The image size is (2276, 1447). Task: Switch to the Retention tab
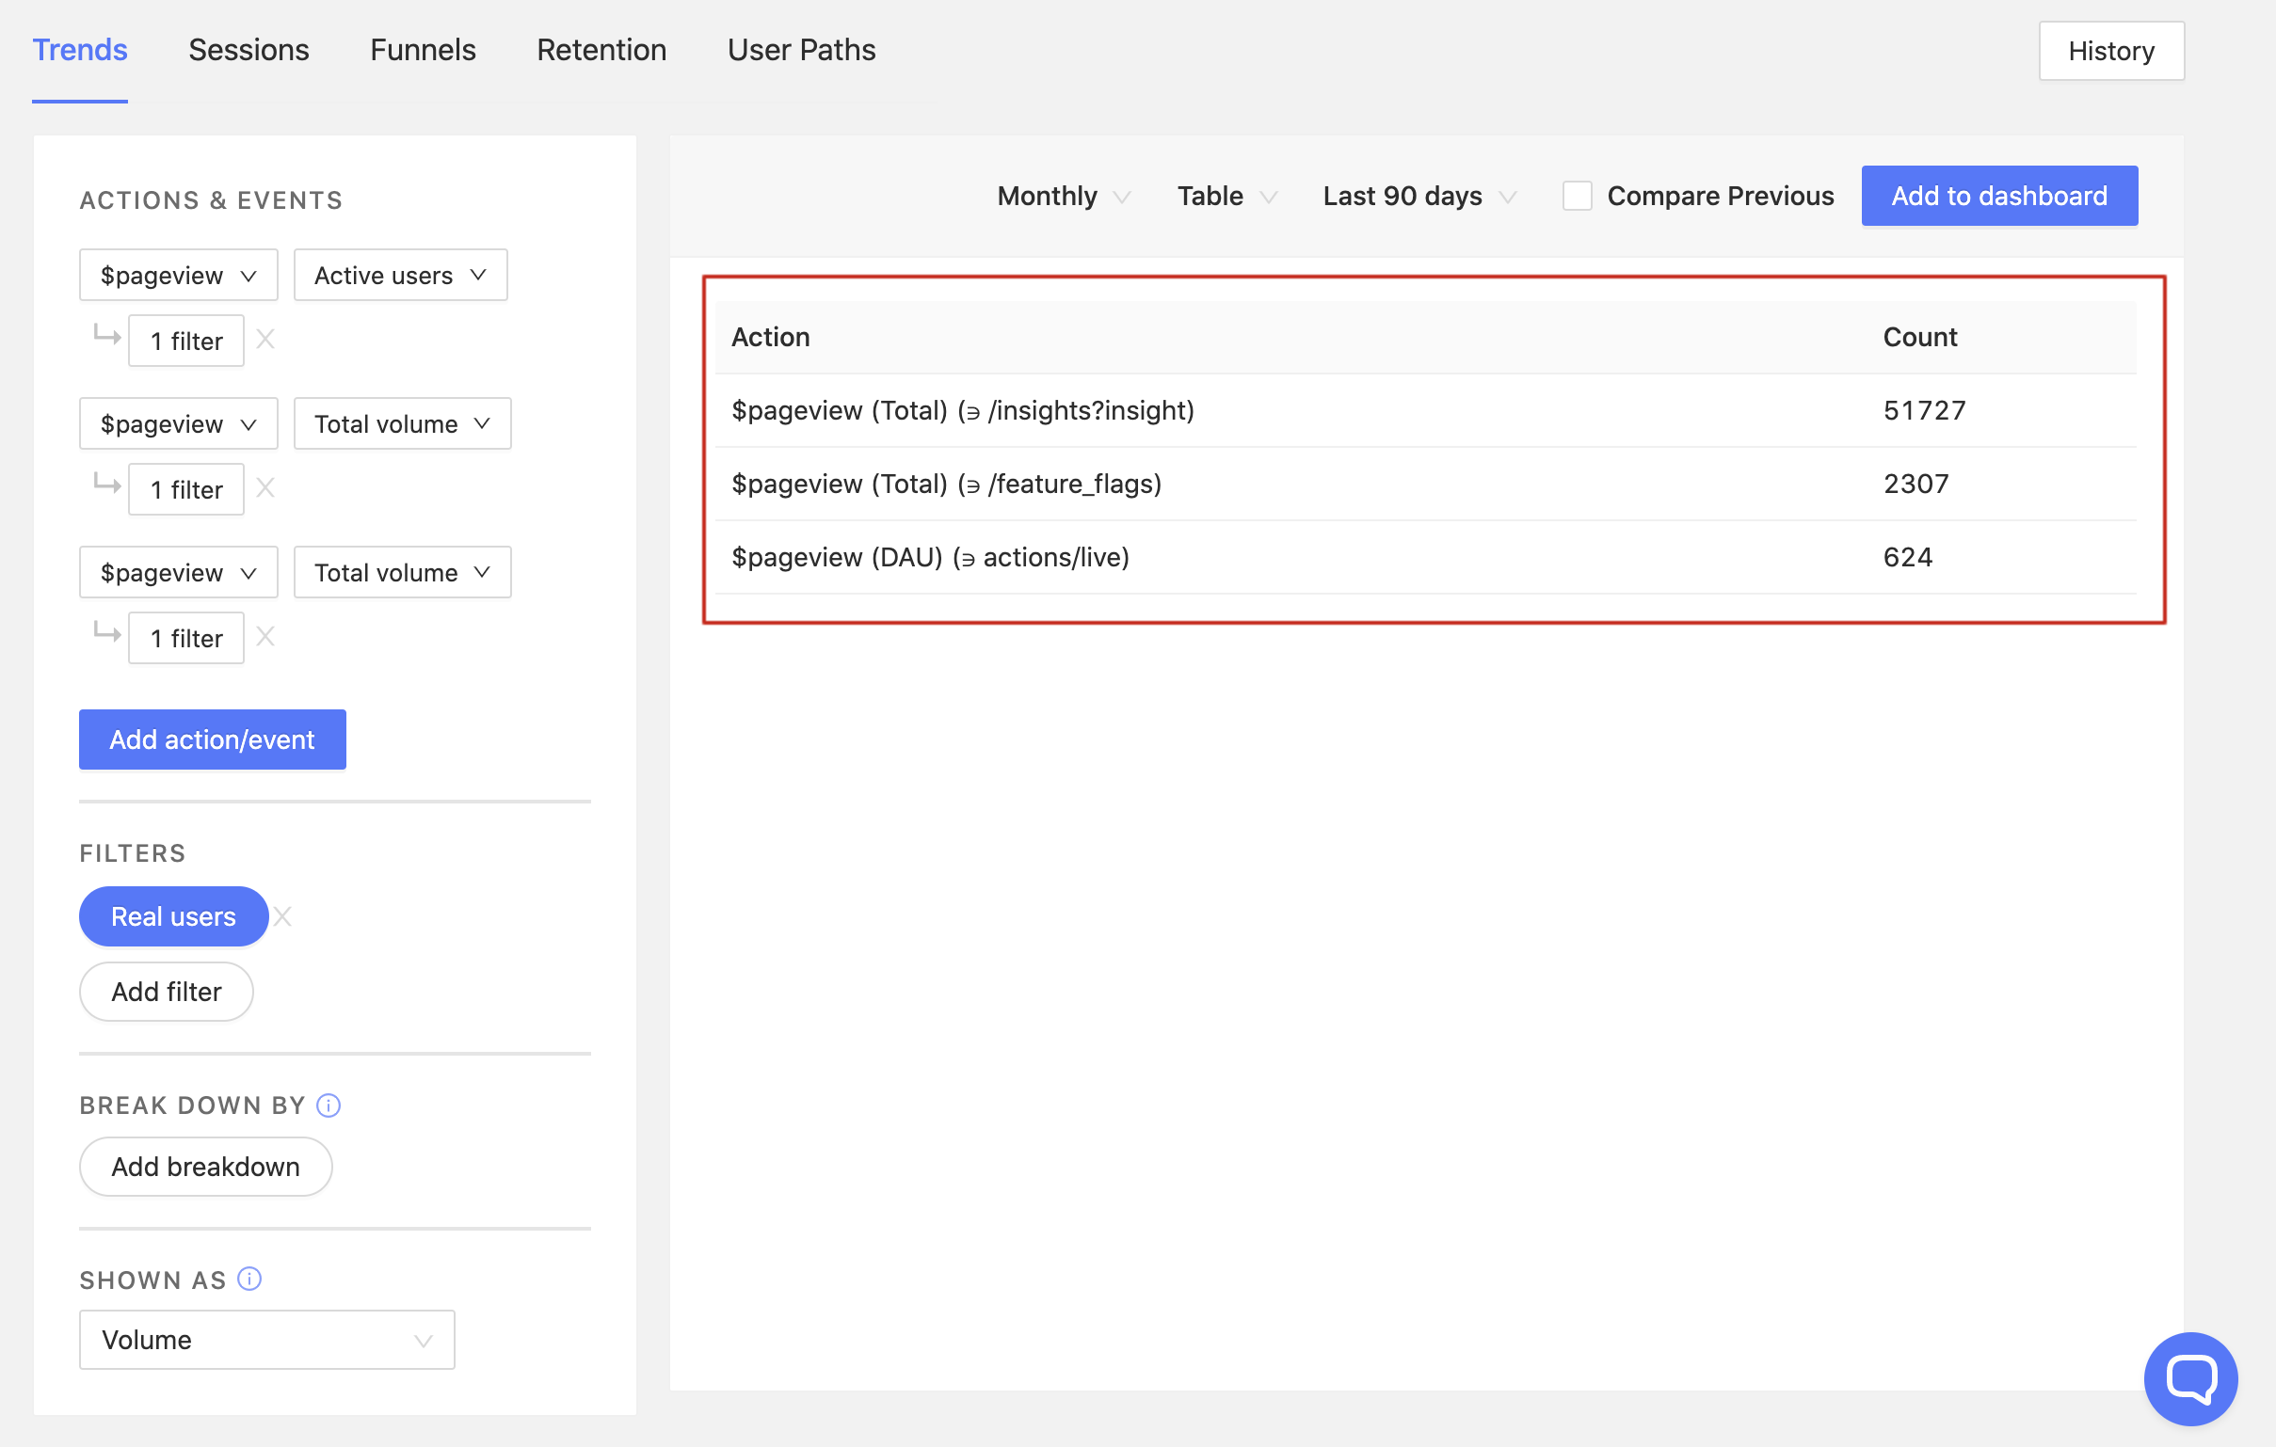[601, 49]
